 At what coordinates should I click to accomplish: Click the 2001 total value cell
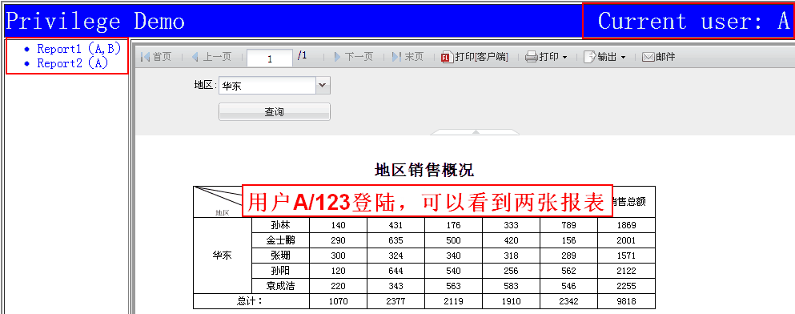tap(626, 240)
